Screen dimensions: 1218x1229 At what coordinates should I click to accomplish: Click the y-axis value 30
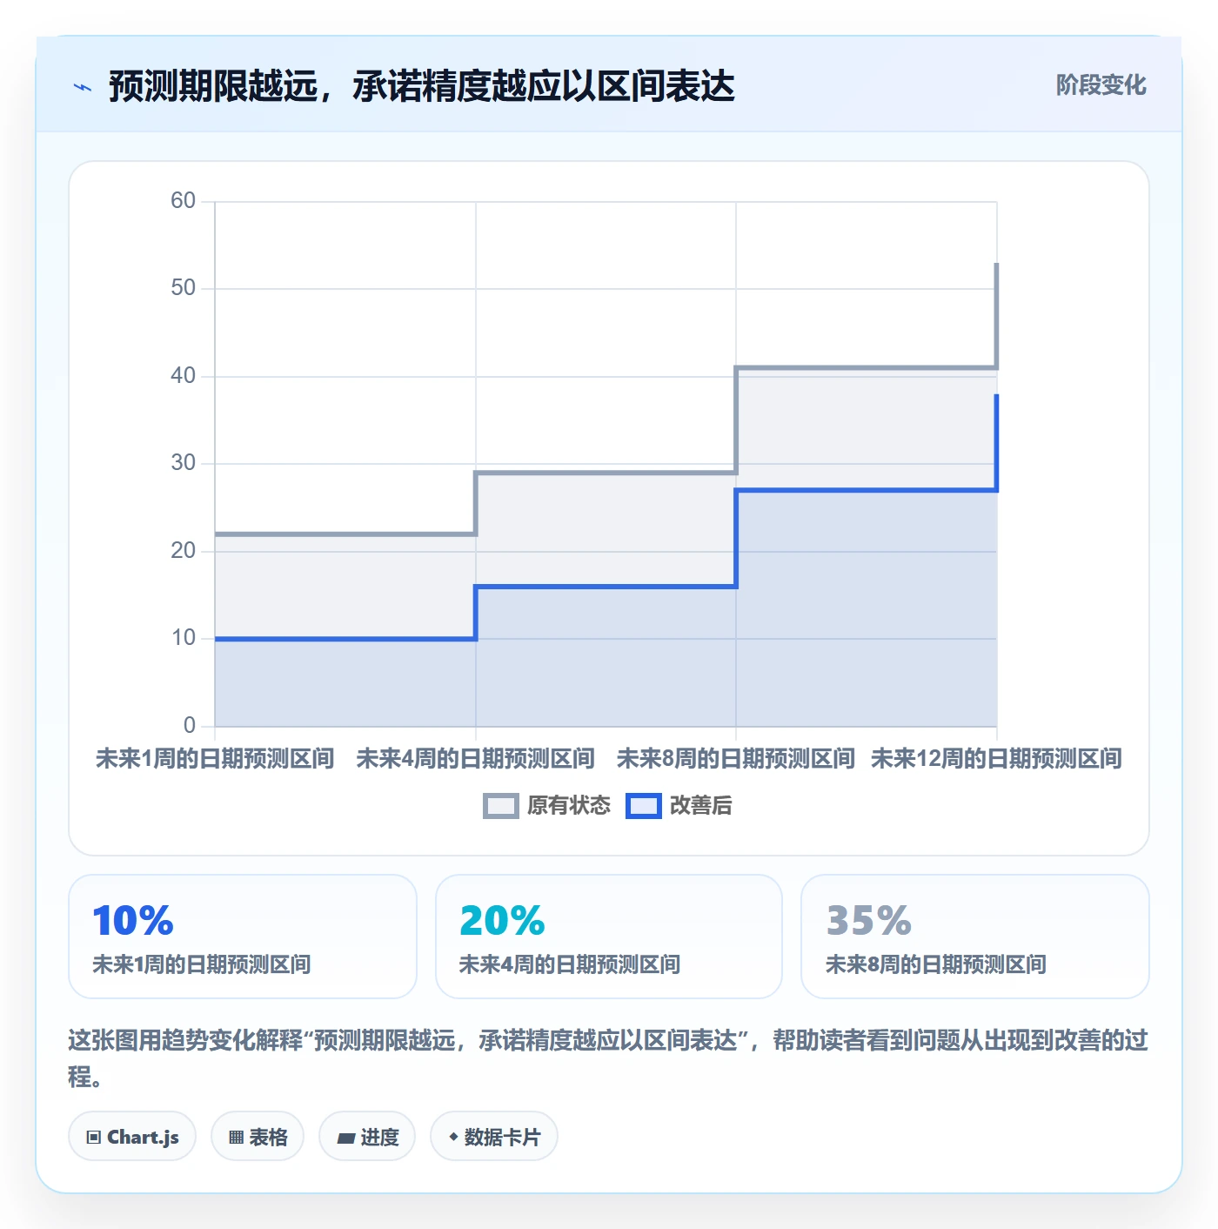[x=183, y=463]
